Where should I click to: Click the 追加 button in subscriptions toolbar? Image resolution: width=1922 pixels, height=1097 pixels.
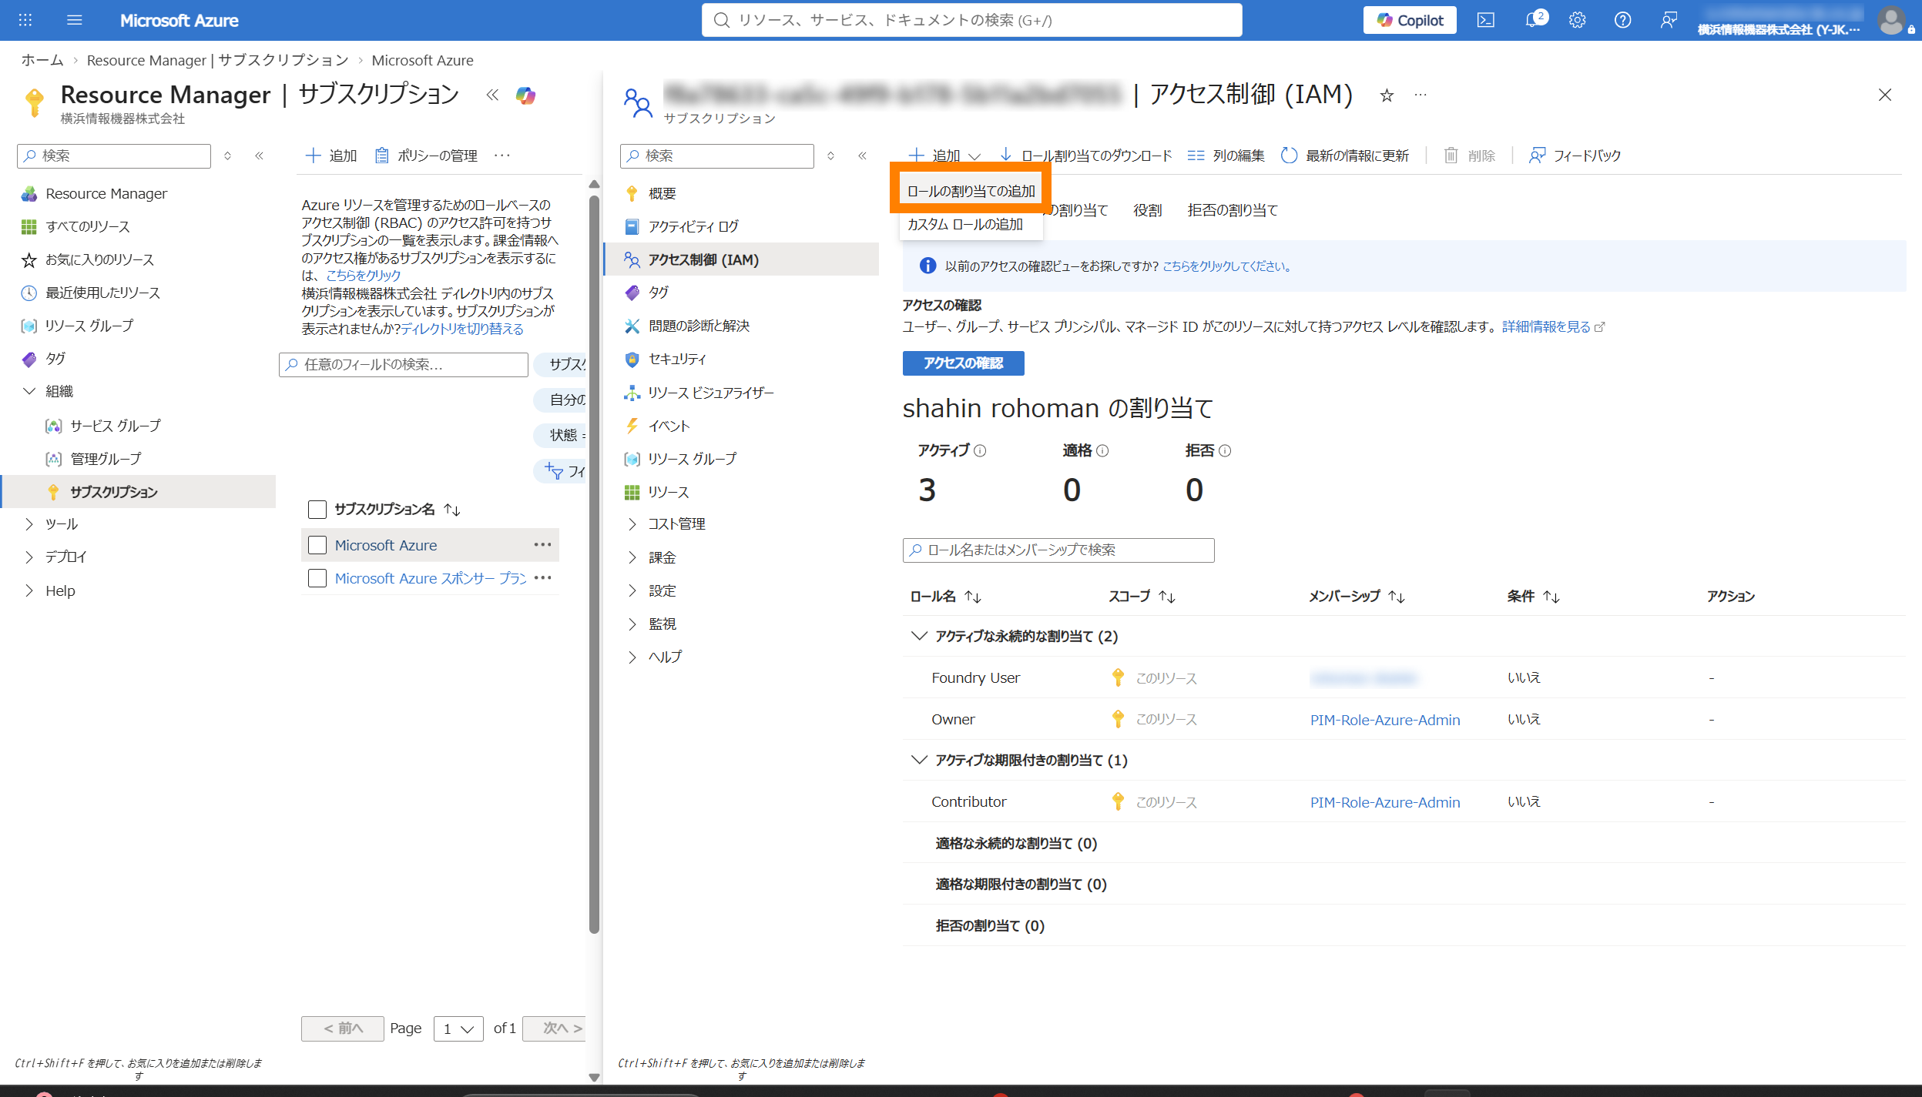tap(331, 156)
